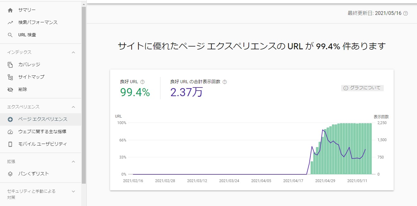The height and width of the screenshot is (206, 417).
Task: Click the 2021/05/11 date axis label
Action: coord(357,181)
